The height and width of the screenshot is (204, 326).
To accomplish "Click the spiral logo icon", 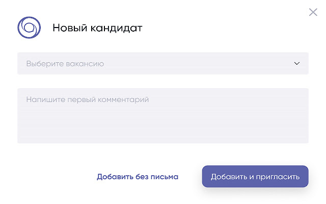I will coord(29,28).
